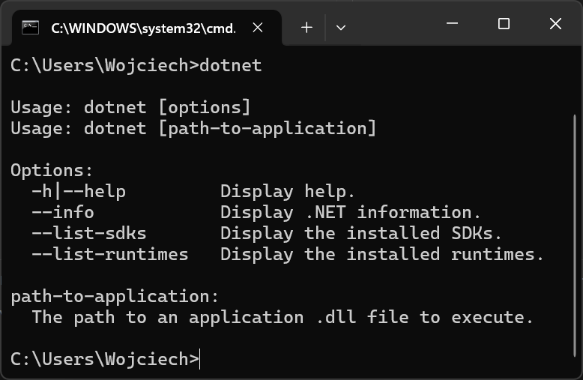Image resolution: width=583 pixels, height=380 pixels.
Task: Click "Display .NET information." description text
Action: pos(350,212)
